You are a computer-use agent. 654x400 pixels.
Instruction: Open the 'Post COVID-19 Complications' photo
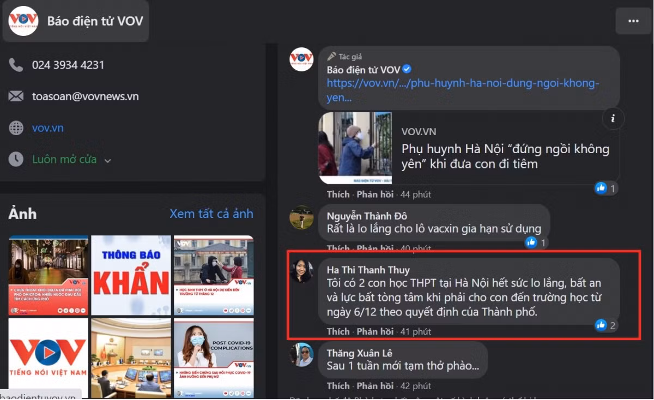pyautogui.click(x=214, y=358)
